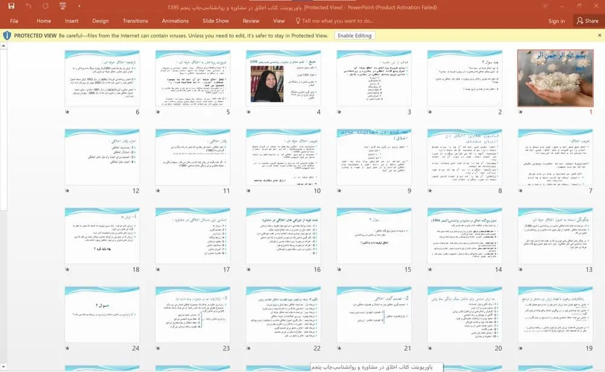Image resolution: width=605 pixels, height=372 pixels.
Task: Click the Sign in link
Action: point(557,21)
